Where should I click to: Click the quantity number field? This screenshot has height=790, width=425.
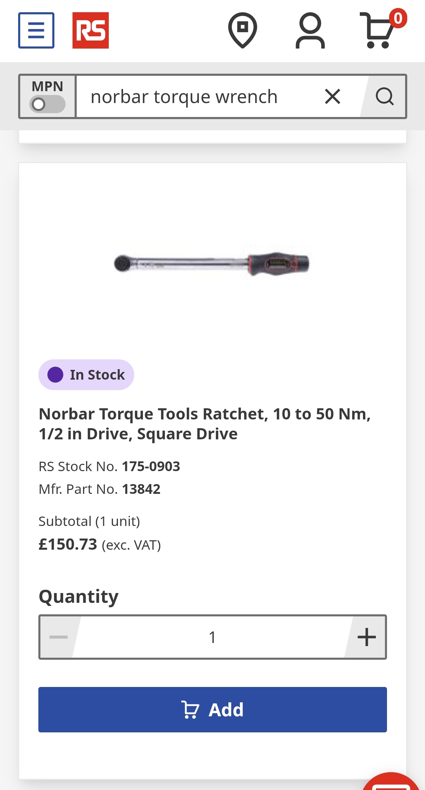[212, 637]
